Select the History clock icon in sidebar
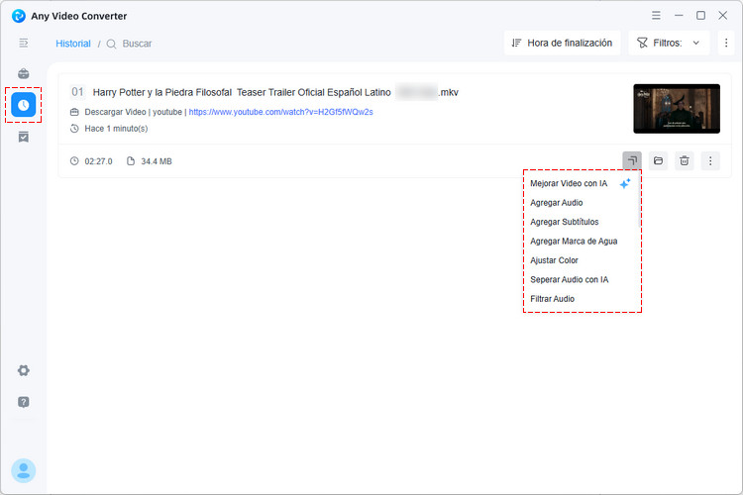This screenshot has height=495, width=743. [x=23, y=105]
